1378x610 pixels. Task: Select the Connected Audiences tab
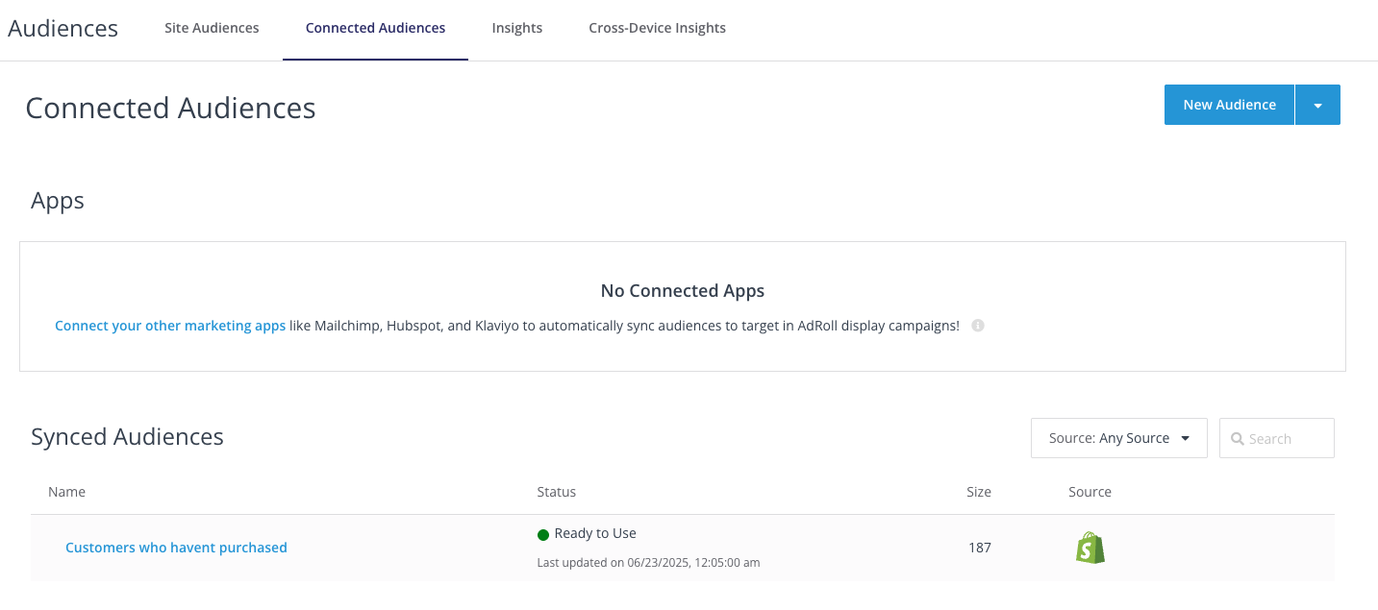[x=375, y=28]
